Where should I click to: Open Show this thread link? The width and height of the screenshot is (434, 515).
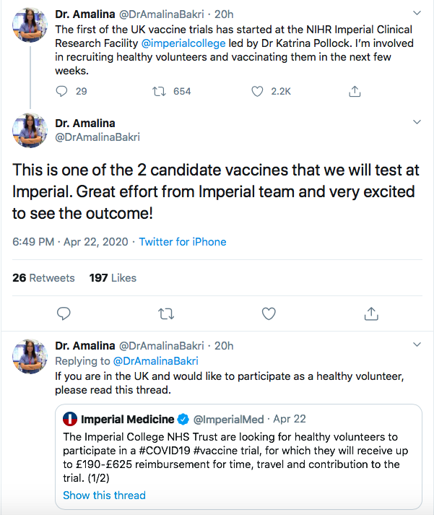pyautogui.click(x=104, y=495)
